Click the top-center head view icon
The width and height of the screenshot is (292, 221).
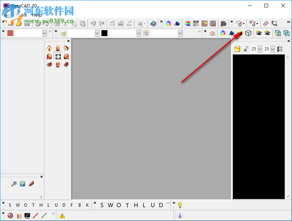(58, 48)
